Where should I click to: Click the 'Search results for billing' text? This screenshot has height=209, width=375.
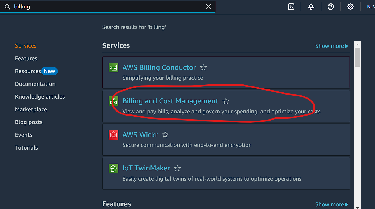coord(134,27)
